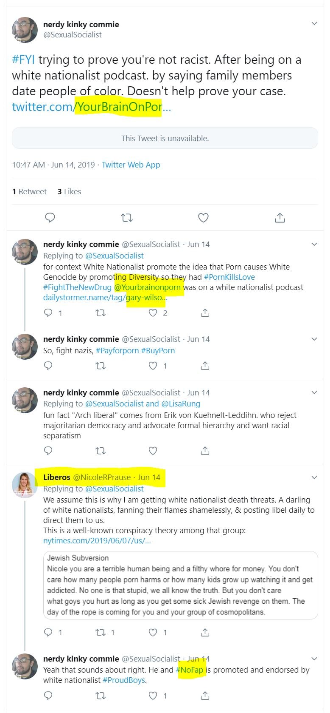Image resolution: width=330 pixels, height=713 pixels.
Task: Retweet the Liberos reply tweet
Action: pos(101,632)
